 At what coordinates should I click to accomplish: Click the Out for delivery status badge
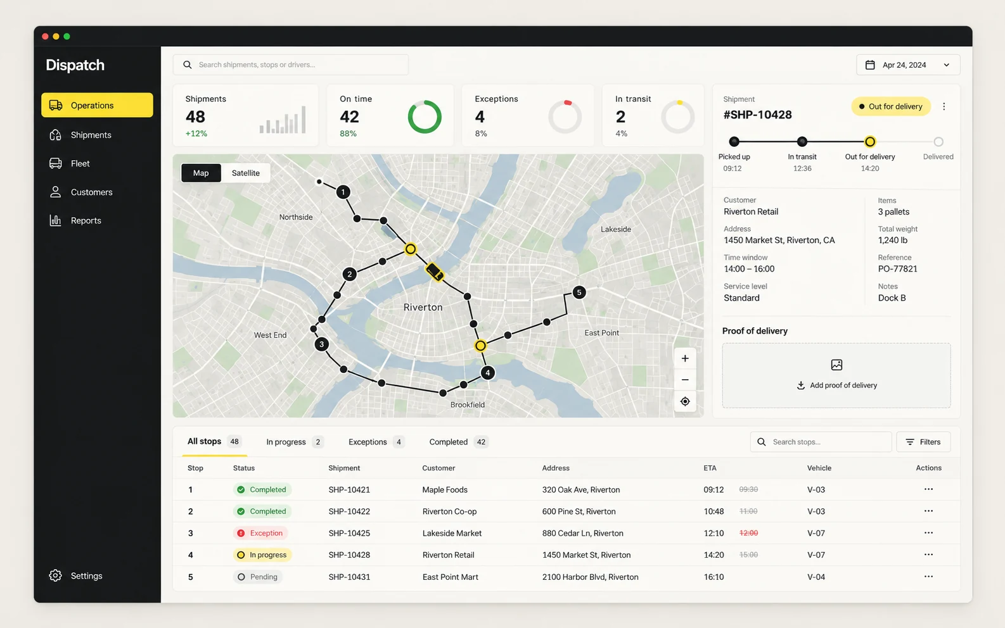tap(891, 106)
